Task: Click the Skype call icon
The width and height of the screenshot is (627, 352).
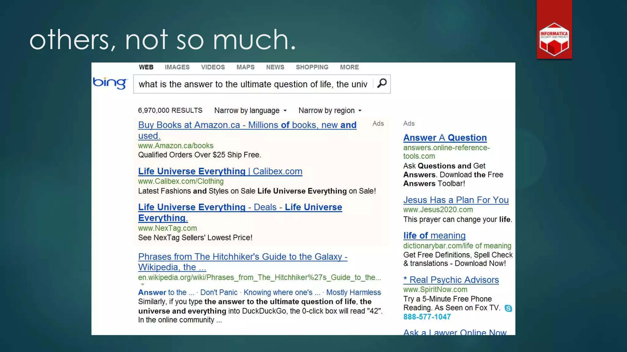Action: (508, 308)
